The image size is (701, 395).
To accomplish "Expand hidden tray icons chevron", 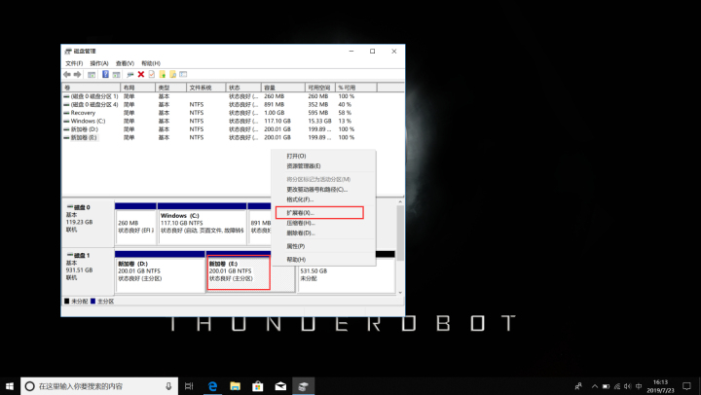I will click(595, 386).
